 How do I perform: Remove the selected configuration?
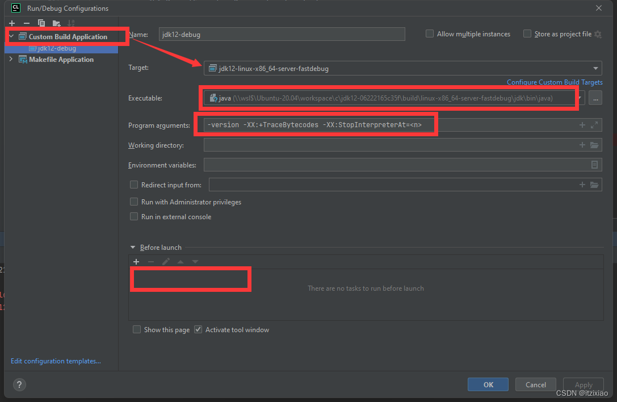click(26, 23)
